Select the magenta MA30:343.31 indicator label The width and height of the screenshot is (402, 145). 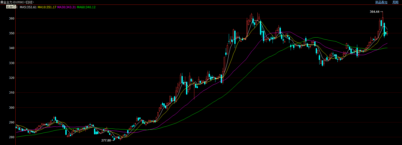click(66, 7)
